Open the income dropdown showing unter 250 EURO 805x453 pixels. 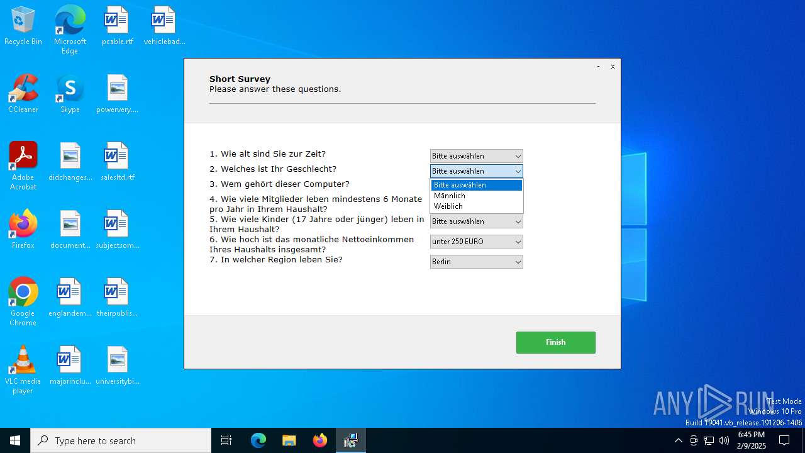pos(477,242)
